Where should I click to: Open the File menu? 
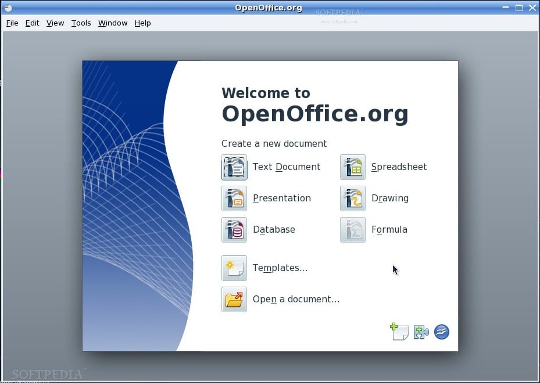click(12, 23)
